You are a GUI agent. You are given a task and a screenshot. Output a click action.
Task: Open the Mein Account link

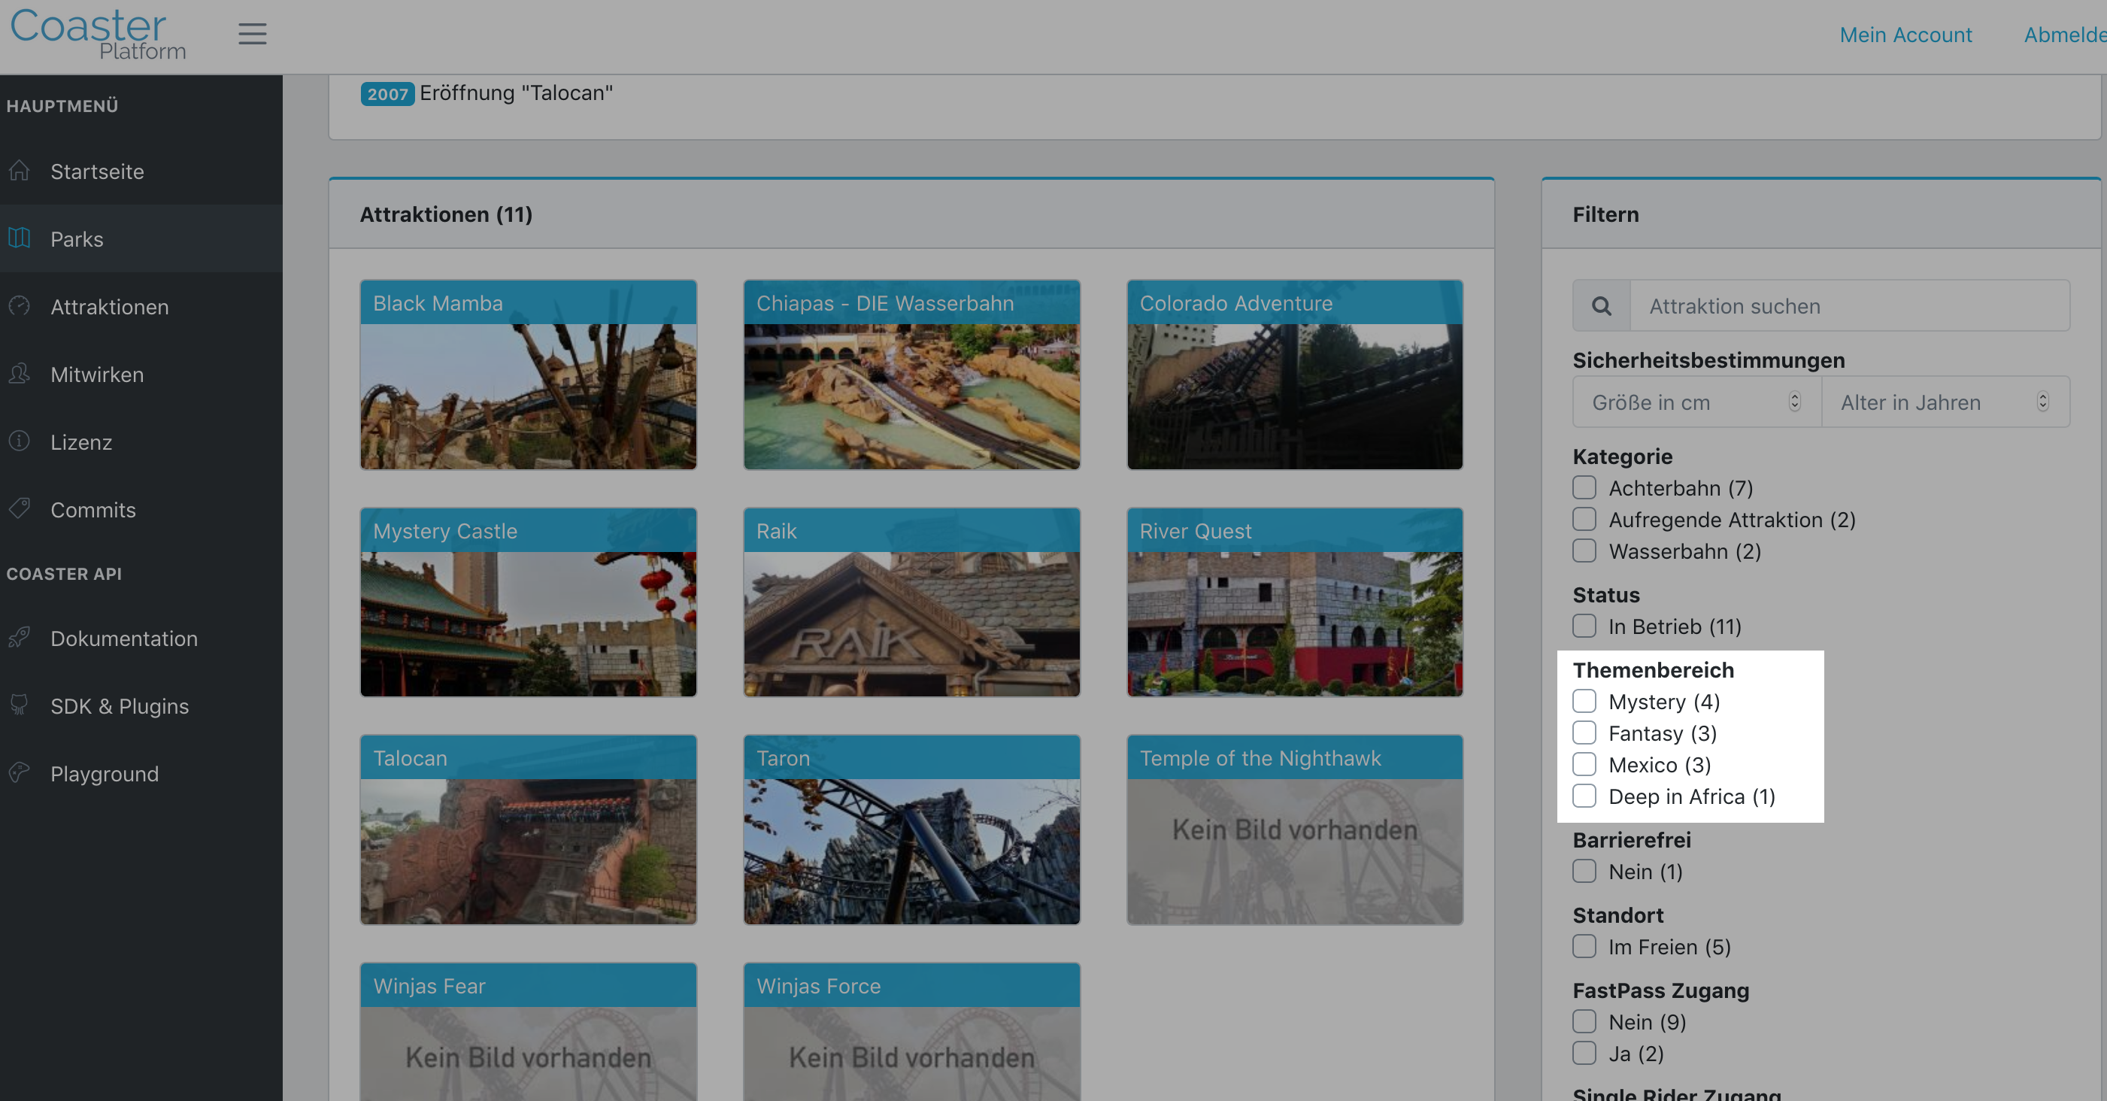(1905, 35)
